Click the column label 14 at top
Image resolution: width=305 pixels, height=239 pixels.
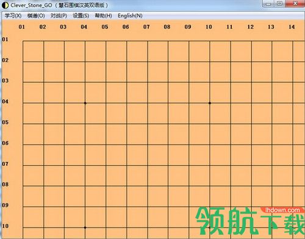pyautogui.click(x=292, y=27)
